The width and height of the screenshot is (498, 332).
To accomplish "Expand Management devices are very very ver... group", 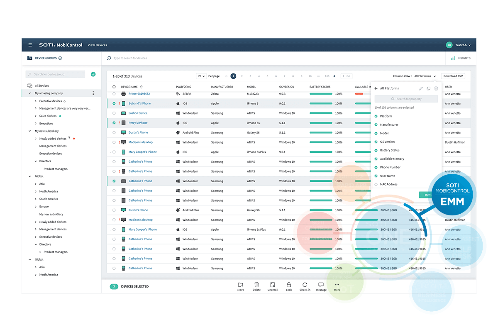I will click(36, 109).
